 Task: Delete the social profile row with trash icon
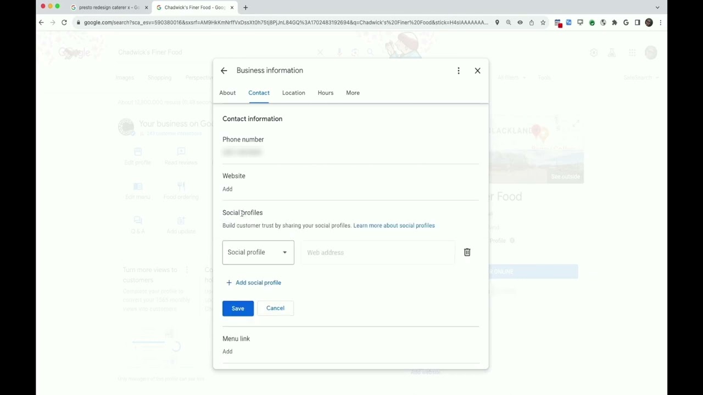tap(467, 252)
